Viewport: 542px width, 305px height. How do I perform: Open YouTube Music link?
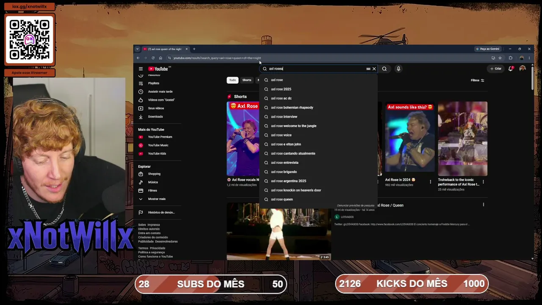158,145
